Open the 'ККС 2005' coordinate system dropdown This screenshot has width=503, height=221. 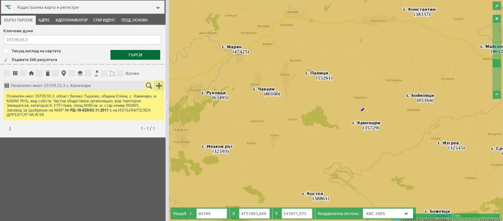tap(387, 214)
